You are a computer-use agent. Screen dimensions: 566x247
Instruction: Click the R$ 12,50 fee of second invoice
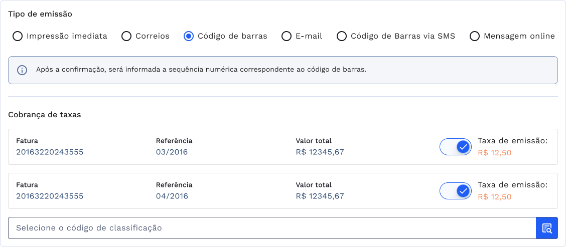pos(495,197)
